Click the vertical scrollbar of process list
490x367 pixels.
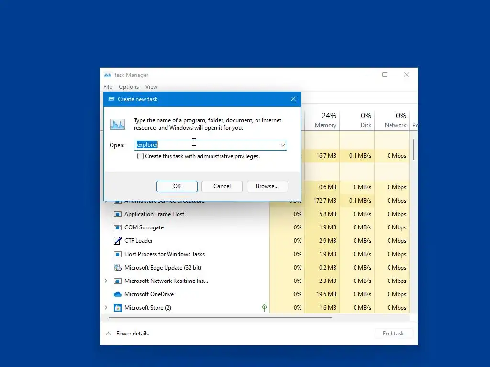click(x=414, y=150)
